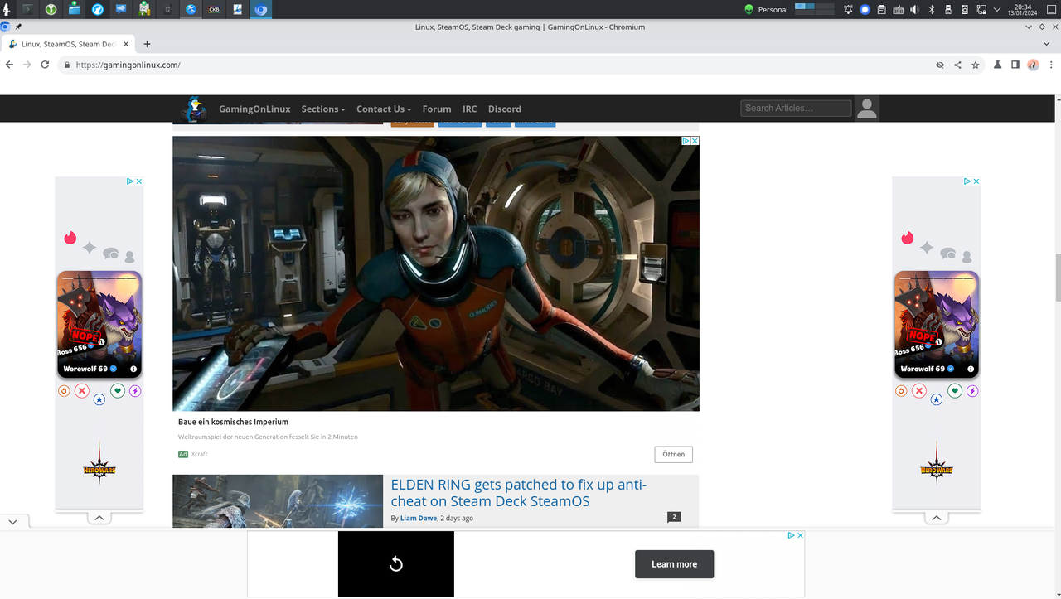
Task: View site information via the lock icon
Action: pyautogui.click(x=67, y=65)
